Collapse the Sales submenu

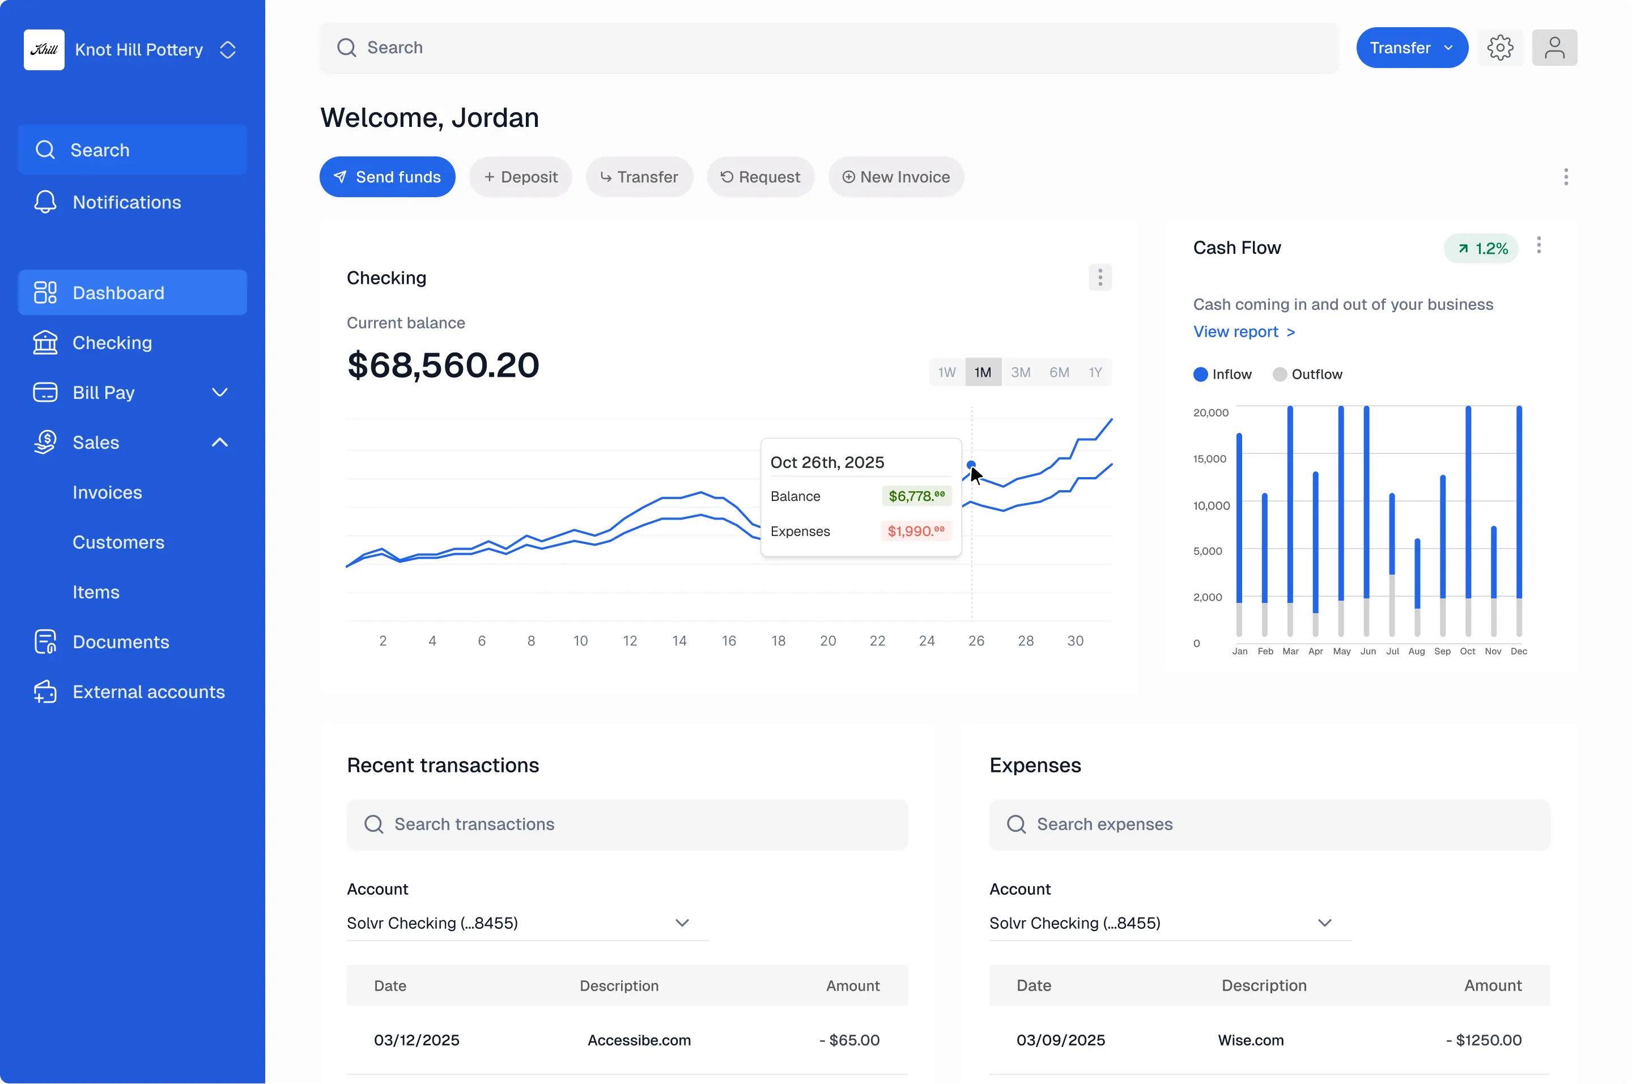pyautogui.click(x=219, y=442)
